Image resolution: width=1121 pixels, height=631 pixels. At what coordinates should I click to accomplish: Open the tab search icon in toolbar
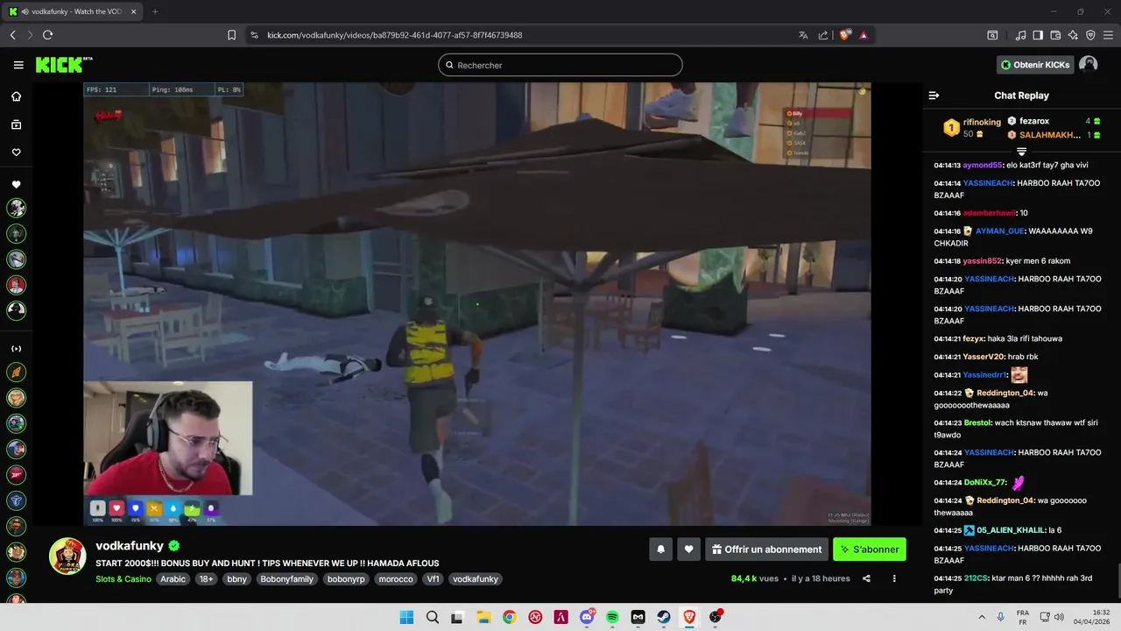tap(992, 35)
